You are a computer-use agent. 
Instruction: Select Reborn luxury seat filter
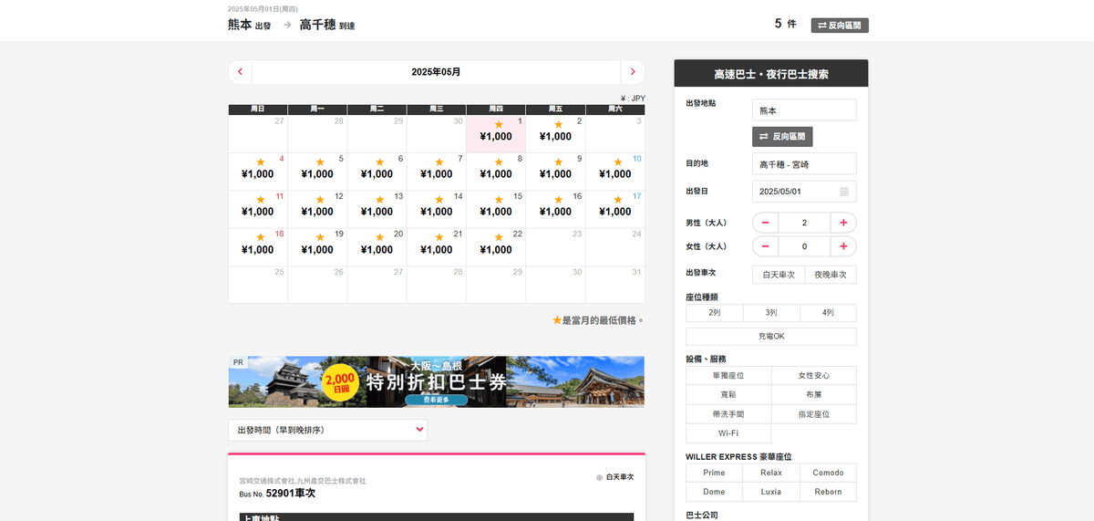pyautogui.click(x=828, y=492)
